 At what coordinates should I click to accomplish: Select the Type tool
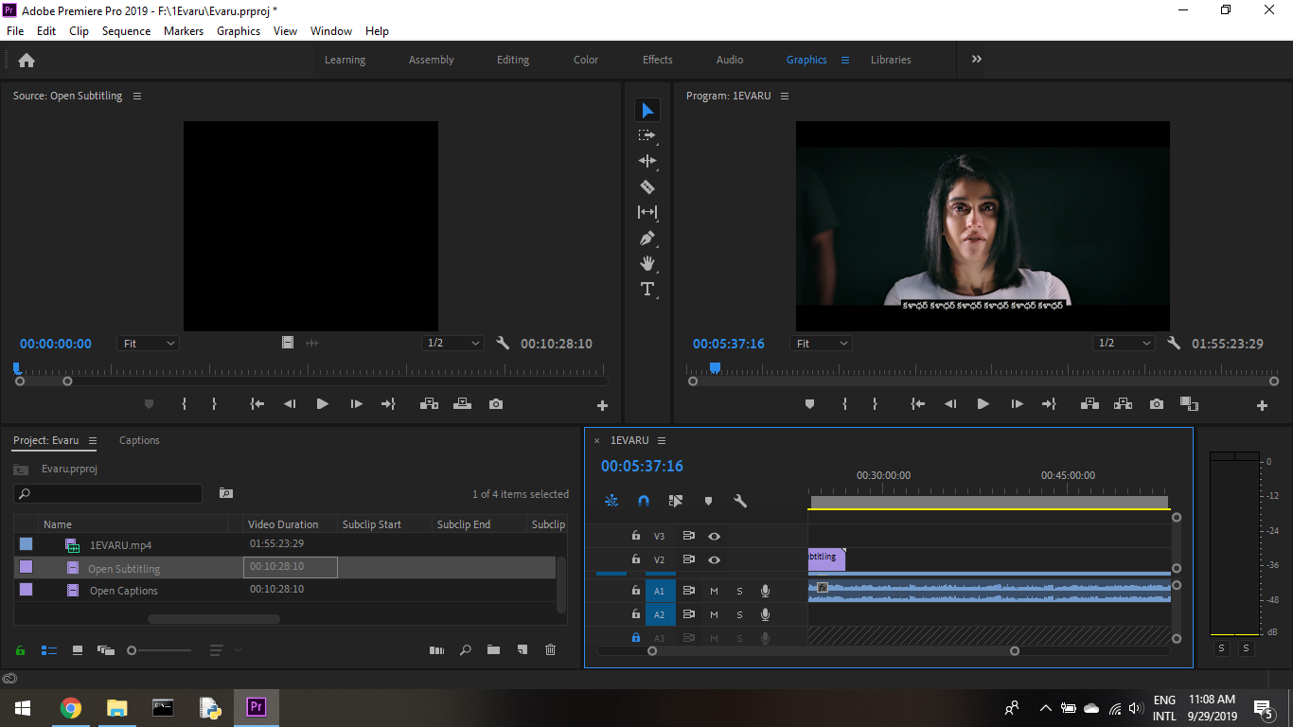tap(647, 290)
